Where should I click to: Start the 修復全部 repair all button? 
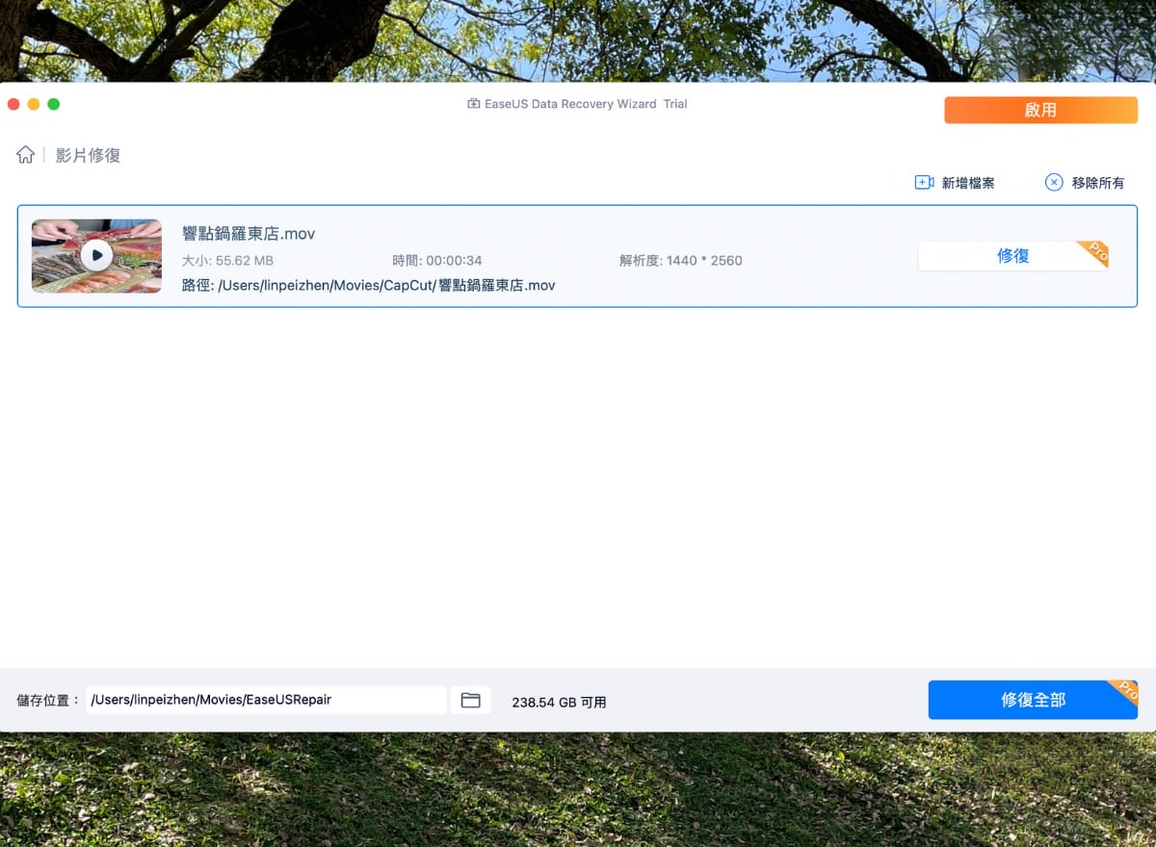pos(1033,700)
